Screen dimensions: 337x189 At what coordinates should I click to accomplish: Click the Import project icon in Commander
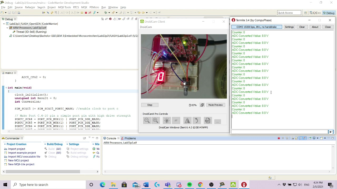tap(6, 149)
